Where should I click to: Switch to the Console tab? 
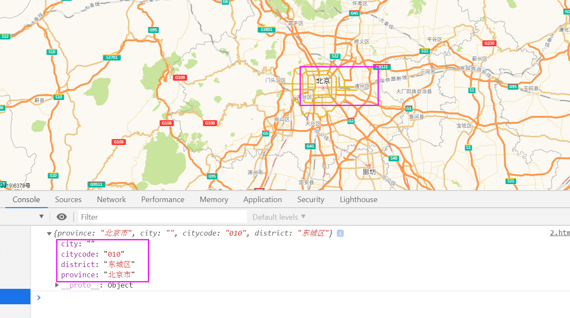click(x=26, y=200)
